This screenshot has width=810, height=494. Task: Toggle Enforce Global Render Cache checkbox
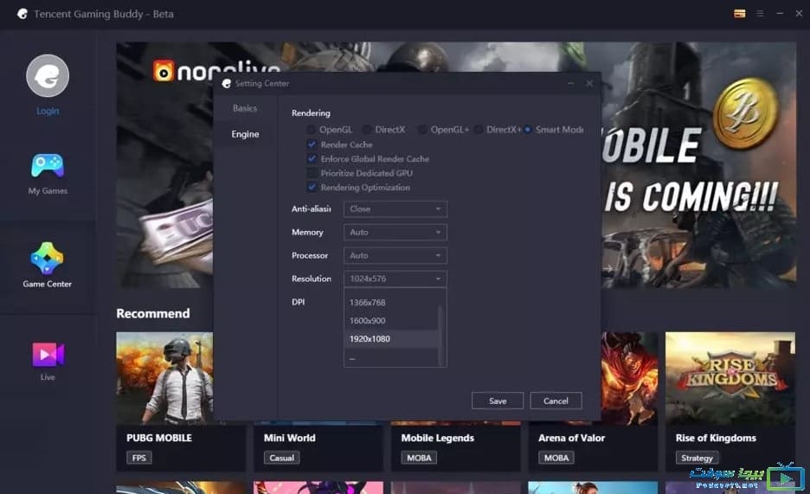coord(312,159)
